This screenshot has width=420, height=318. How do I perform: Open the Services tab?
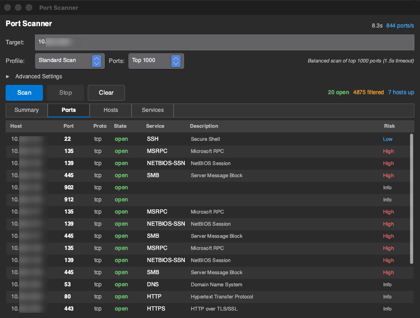153,111
